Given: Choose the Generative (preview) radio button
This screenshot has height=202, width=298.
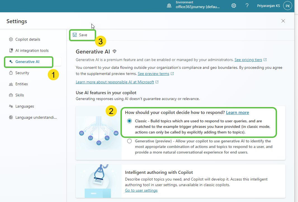Looking at the screenshot, I should (129, 141).
